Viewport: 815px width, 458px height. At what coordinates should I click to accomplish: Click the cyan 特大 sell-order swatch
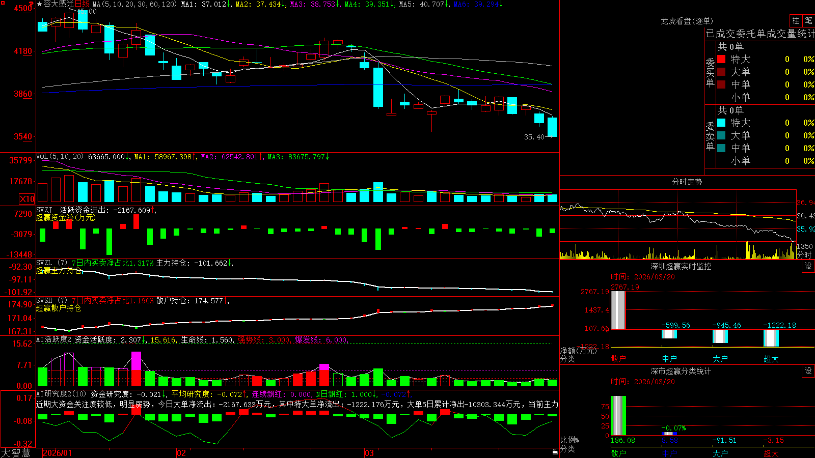(721, 123)
